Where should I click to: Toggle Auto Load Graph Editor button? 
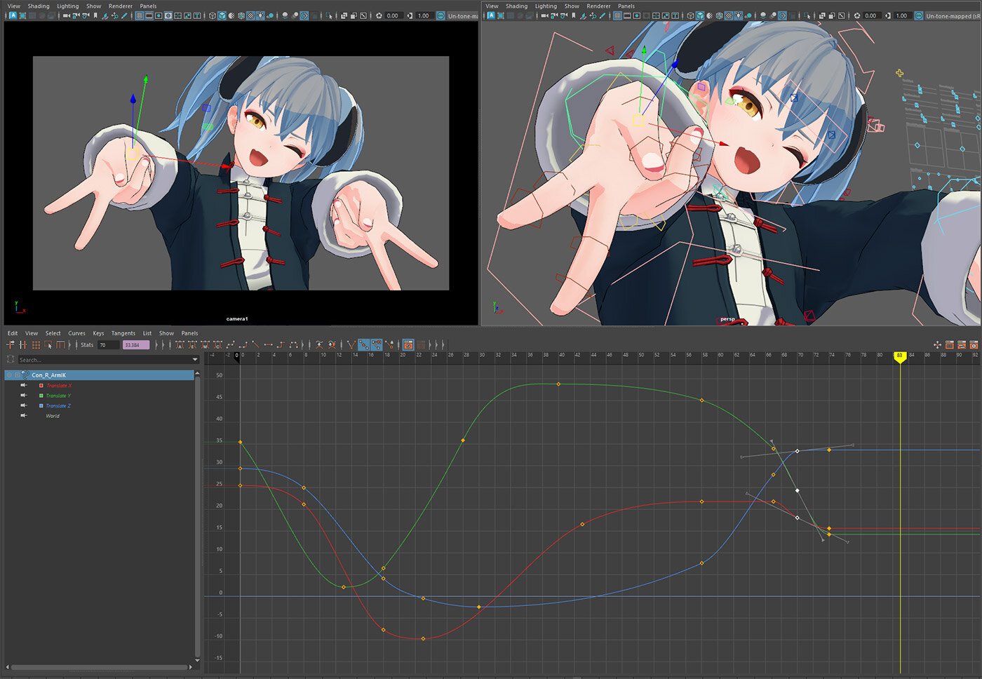tap(408, 344)
